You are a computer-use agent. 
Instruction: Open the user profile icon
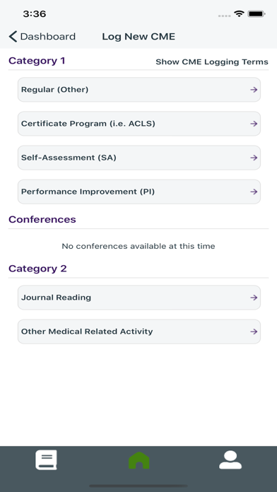(230, 460)
